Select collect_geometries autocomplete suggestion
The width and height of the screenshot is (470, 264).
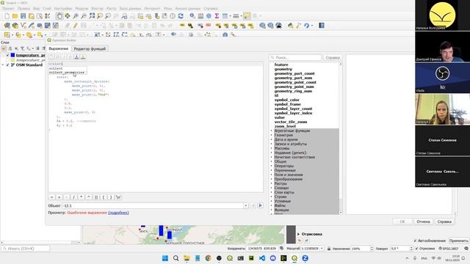coord(67,73)
